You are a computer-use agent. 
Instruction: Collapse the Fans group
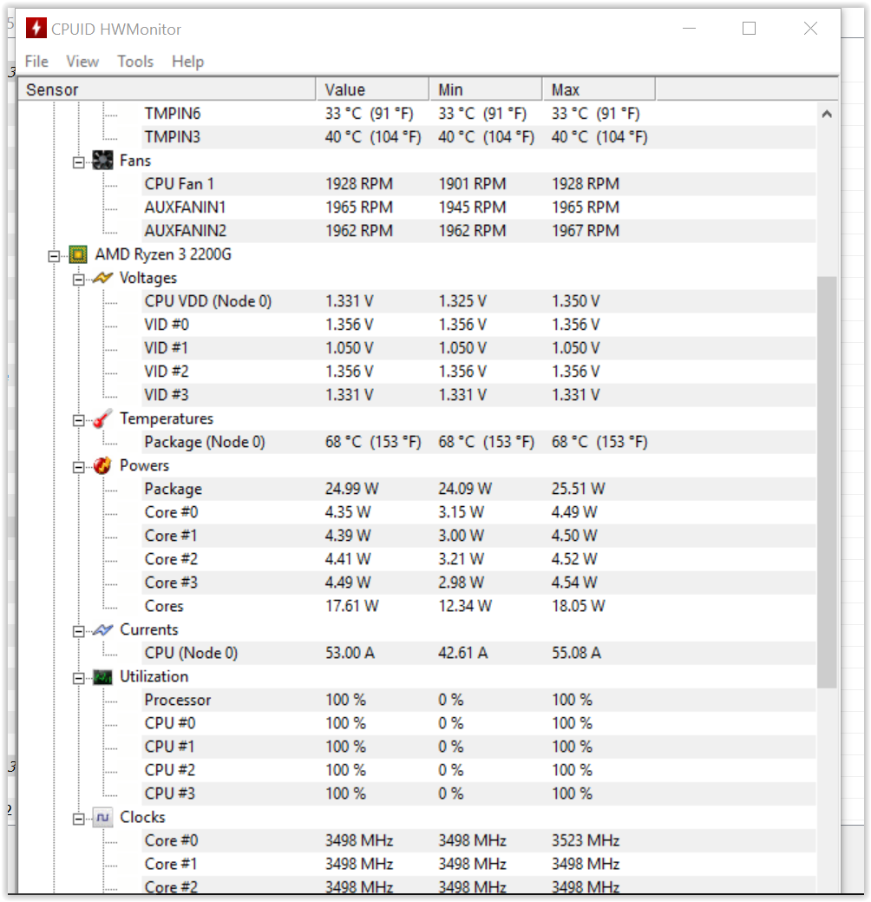[x=79, y=163]
